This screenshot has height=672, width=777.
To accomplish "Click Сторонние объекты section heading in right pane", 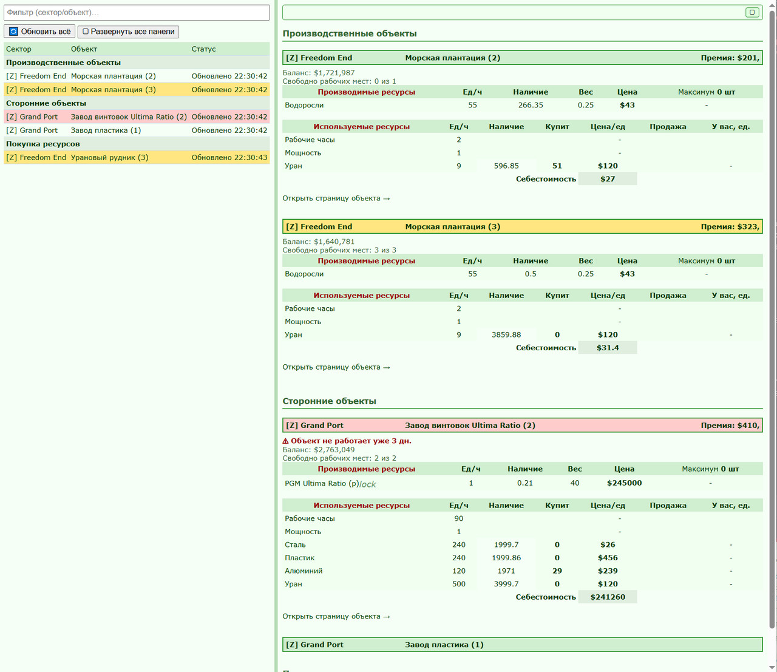I will tap(330, 401).
